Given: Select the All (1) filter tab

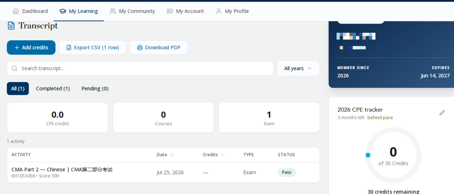Looking at the screenshot, I should (18, 89).
